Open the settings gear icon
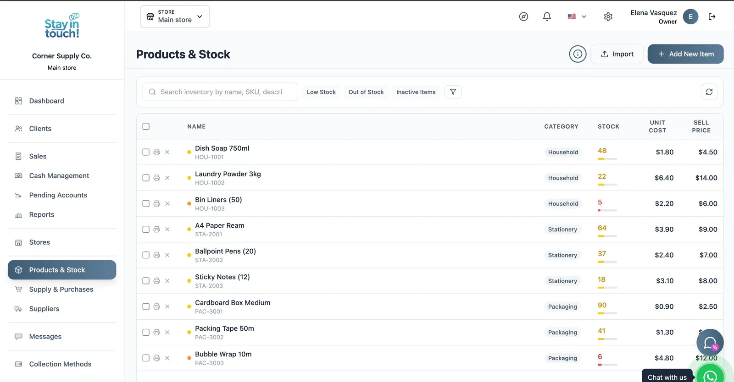734x382 pixels. 608,16
